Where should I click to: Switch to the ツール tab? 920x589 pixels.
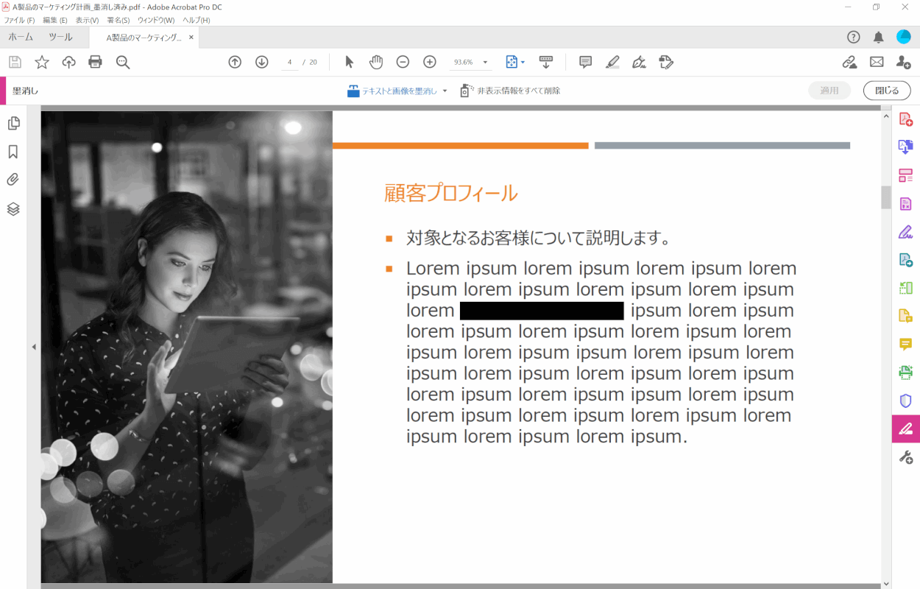[x=60, y=37]
